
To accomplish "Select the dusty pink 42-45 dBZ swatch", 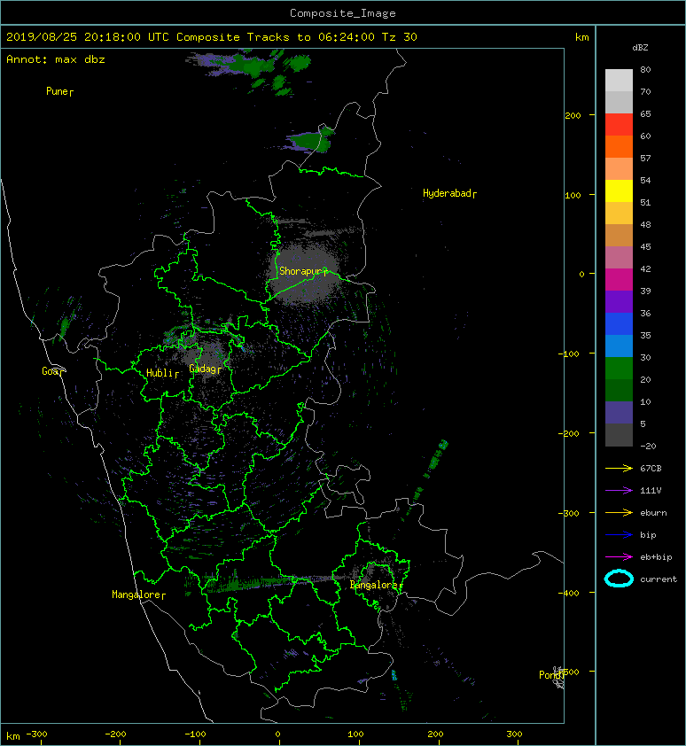I will (x=619, y=258).
